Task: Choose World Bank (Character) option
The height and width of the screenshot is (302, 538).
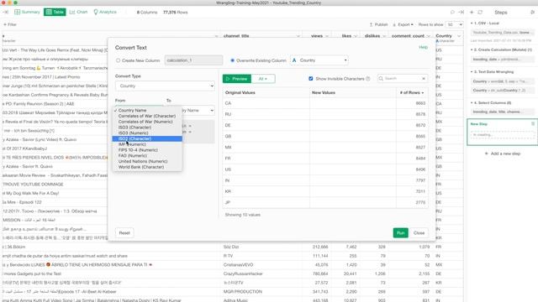Action: [147, 167]
